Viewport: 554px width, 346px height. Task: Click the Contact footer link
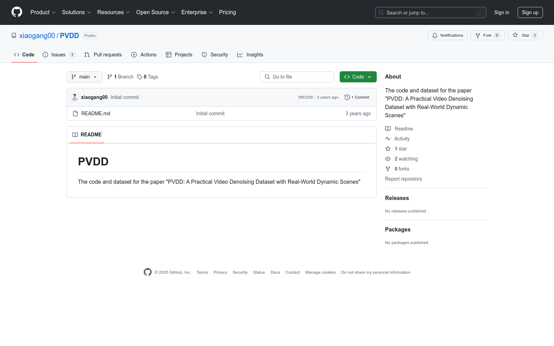(x=293, y=272)
